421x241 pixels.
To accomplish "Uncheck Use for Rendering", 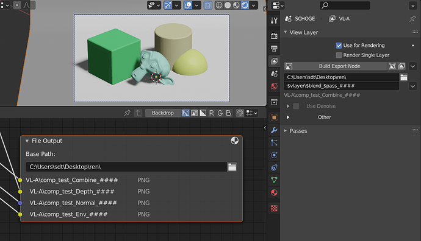I will click(339, 46).
